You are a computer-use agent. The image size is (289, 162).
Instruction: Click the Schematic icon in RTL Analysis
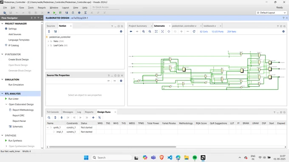[x=10, y=126]
